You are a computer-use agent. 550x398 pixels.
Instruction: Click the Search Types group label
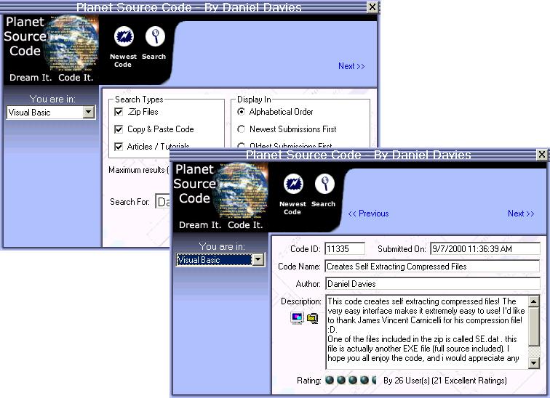[x=139, y=99]
